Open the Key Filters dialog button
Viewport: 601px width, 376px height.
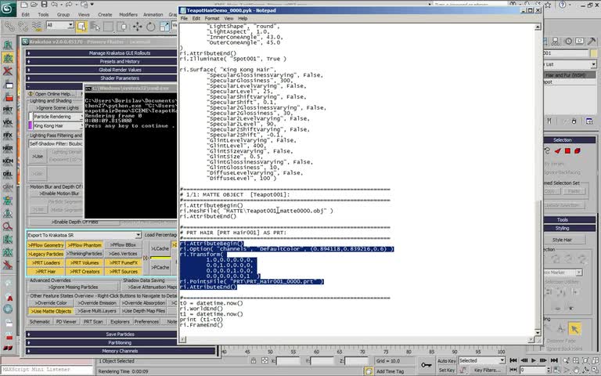pos(487,370)
